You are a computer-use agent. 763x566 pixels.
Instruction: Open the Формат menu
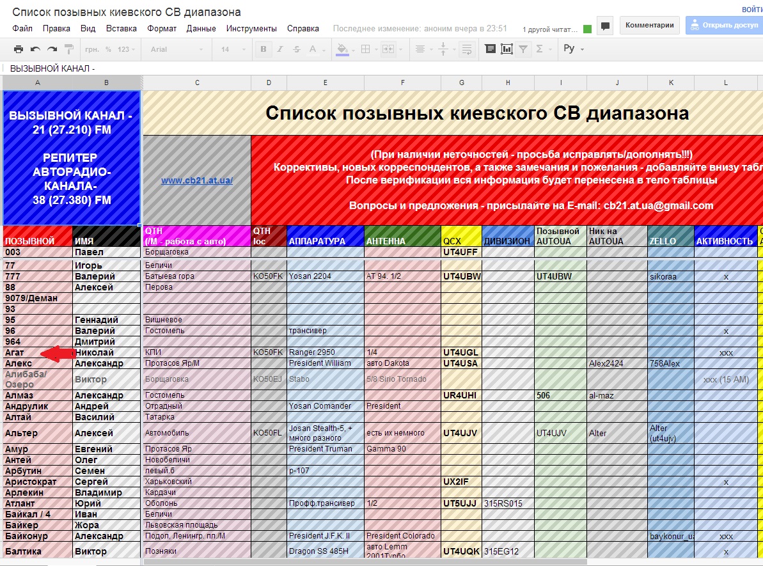162,29
